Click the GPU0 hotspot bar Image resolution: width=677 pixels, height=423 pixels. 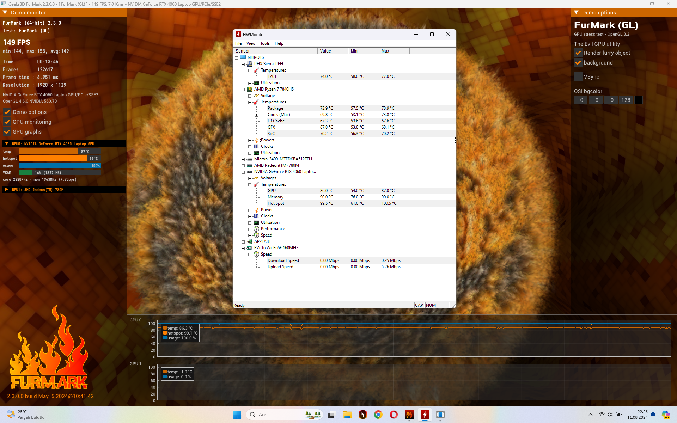[60, 159]
